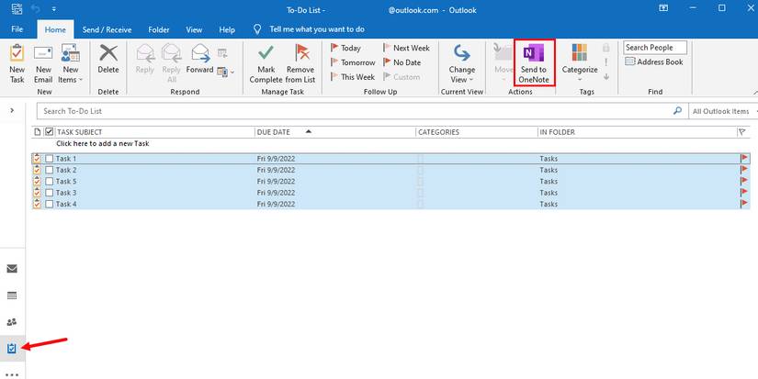
Task: Select the Home ribbon tab
Action: click(x=55, y=29)
